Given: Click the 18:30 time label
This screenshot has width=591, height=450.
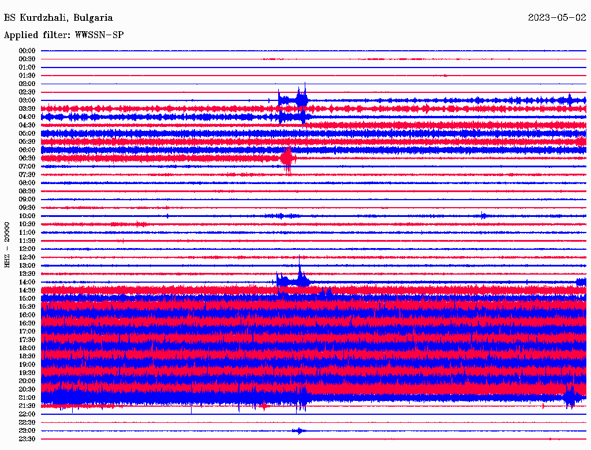Looking at the screenshot, I should 27,356.
